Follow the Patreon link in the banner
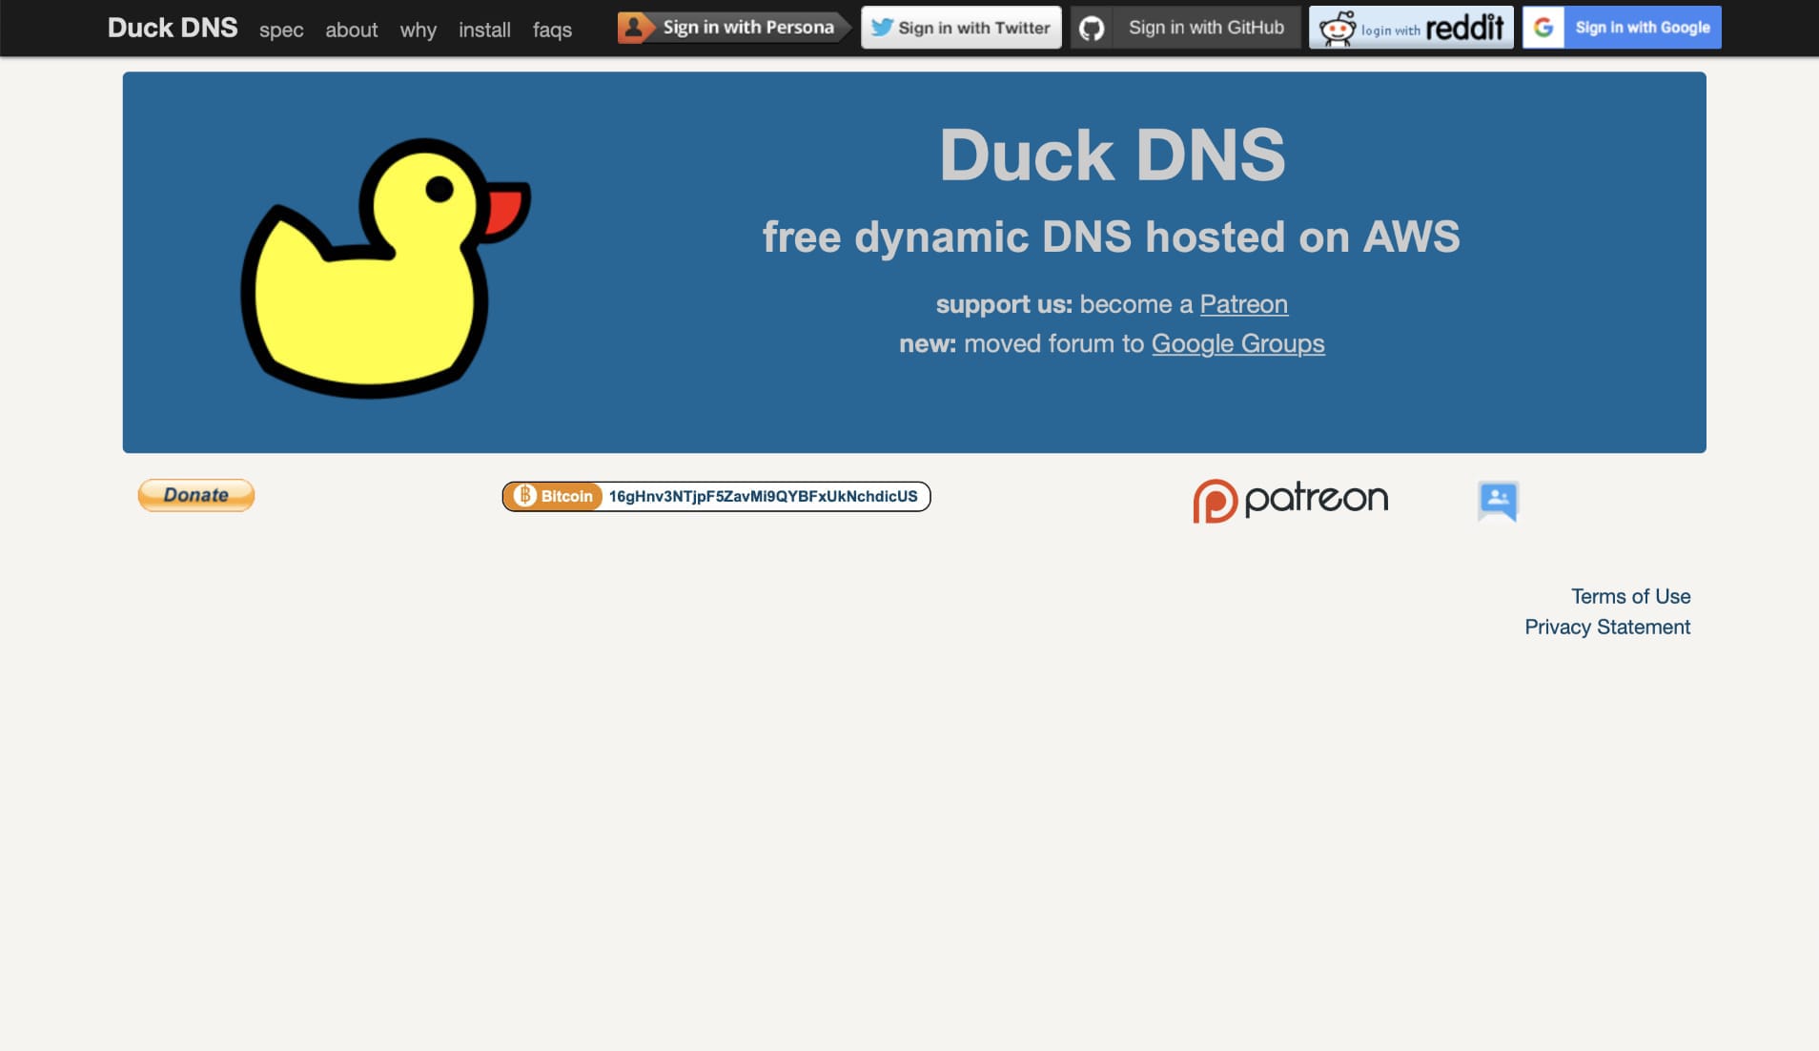 1243,304
